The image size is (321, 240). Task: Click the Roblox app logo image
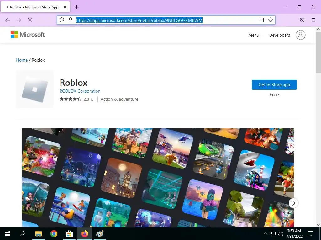coord(35,89)
